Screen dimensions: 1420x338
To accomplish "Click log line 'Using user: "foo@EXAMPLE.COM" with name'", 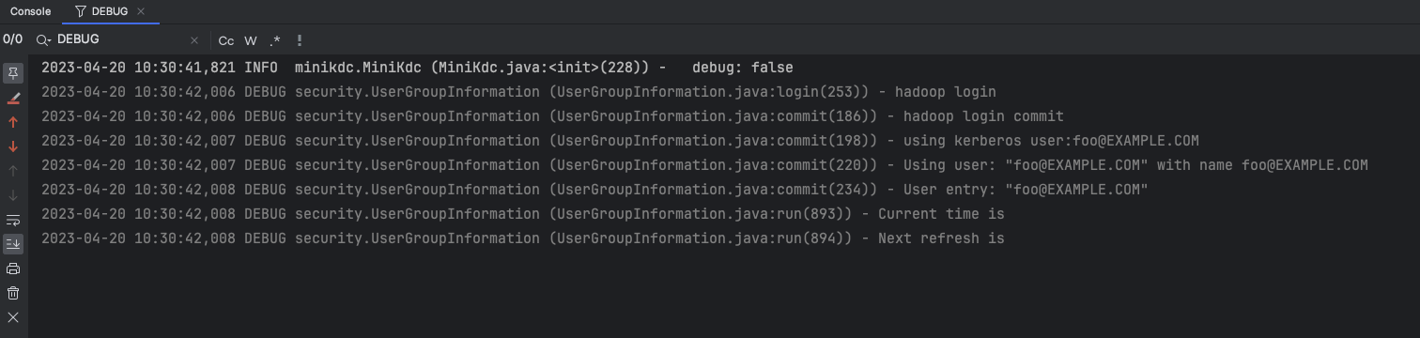I will pyautogui.click(x=704, y=165).
